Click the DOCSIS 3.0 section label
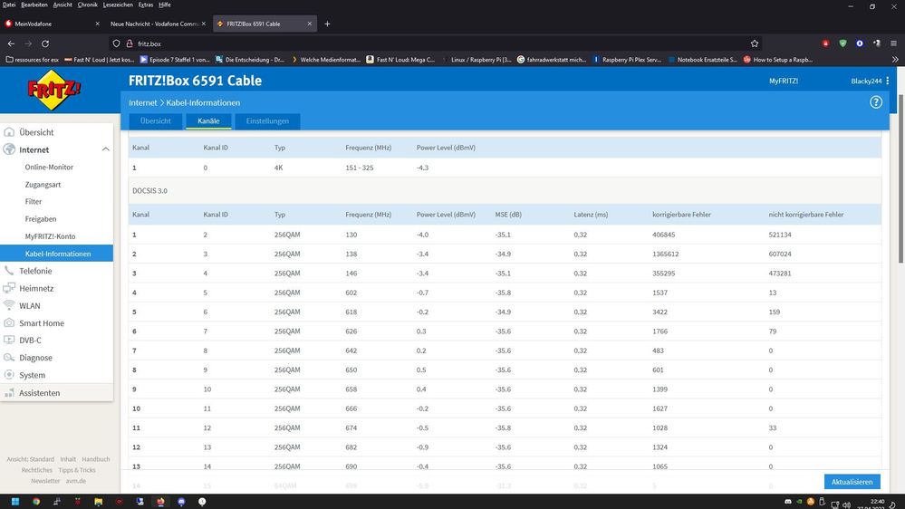This screenshot has height=509, width=905. coord(149,190)
